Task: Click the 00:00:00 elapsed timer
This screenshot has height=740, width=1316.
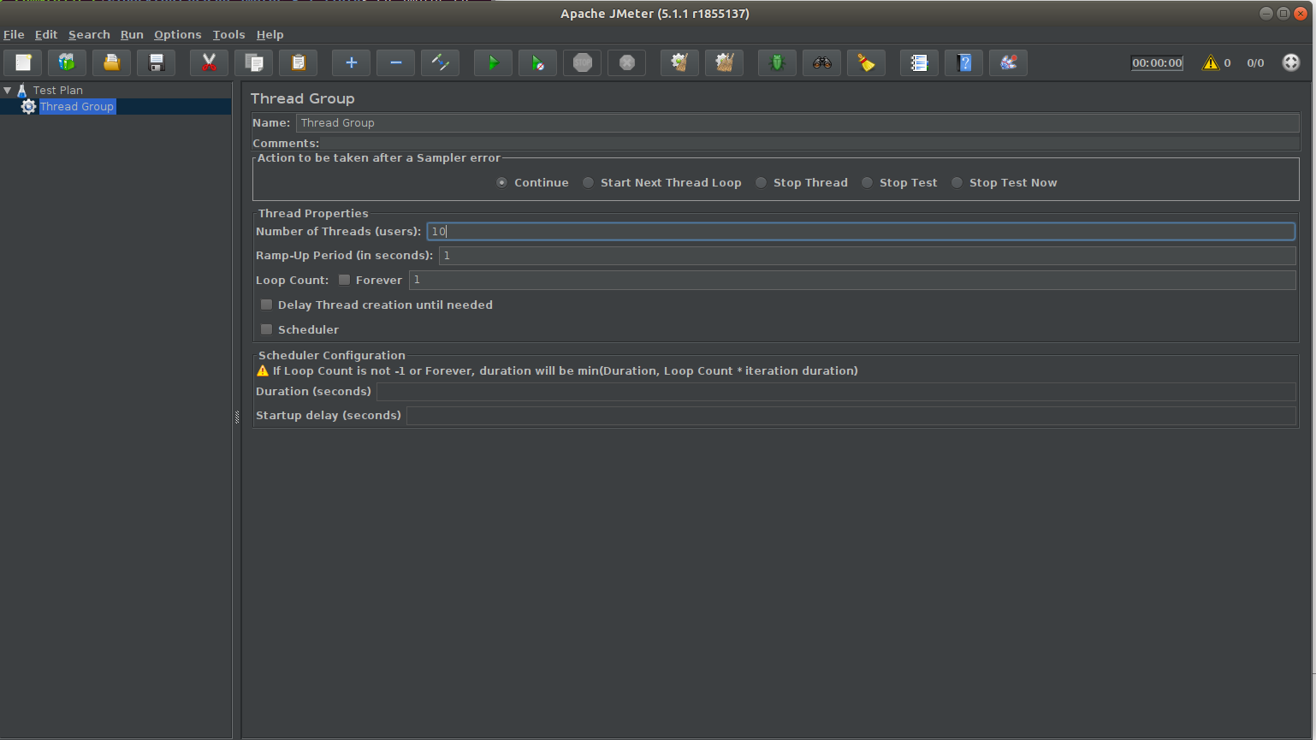Action: [1157, 62]
